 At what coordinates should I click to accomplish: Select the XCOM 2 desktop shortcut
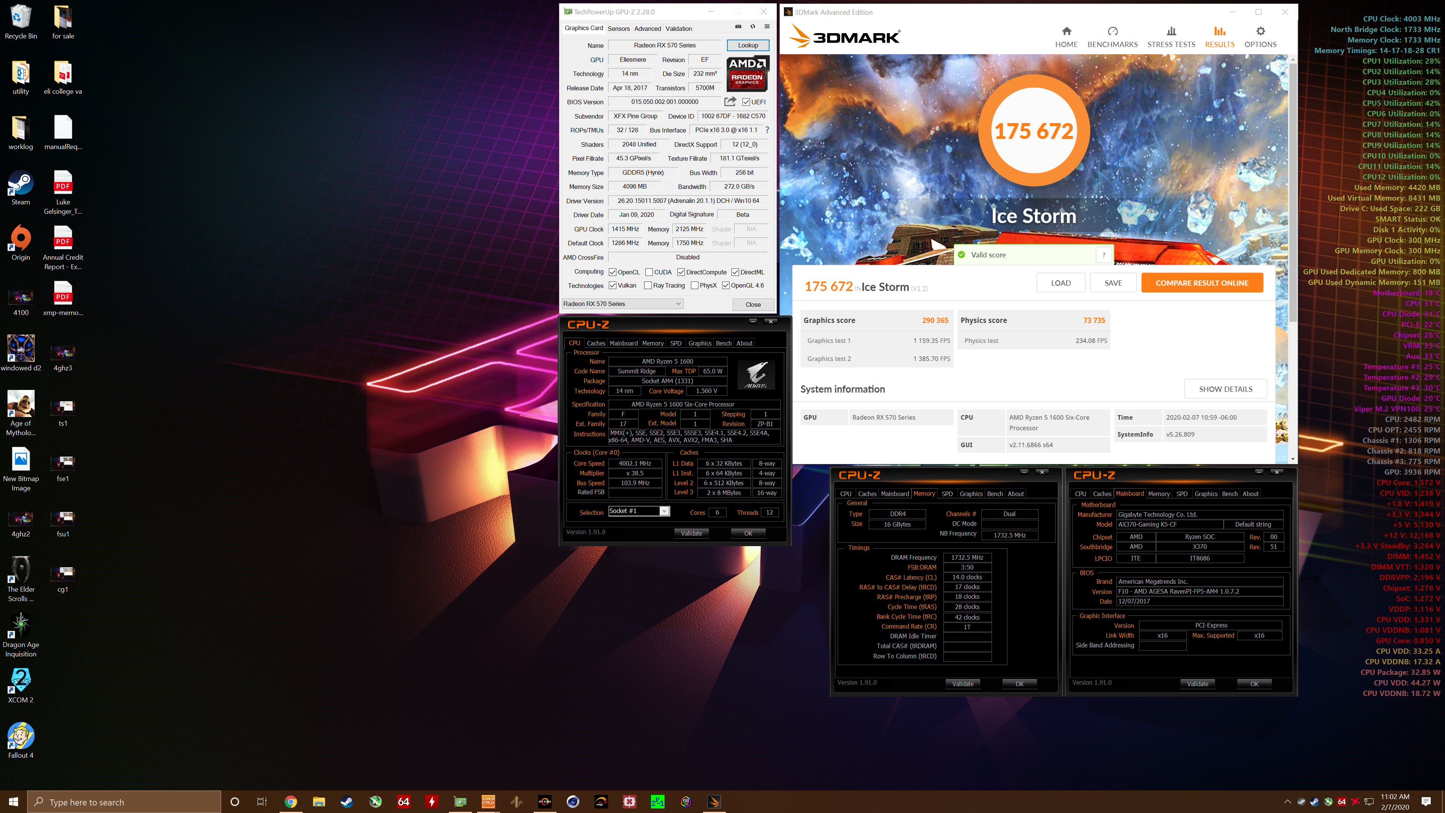21,686
